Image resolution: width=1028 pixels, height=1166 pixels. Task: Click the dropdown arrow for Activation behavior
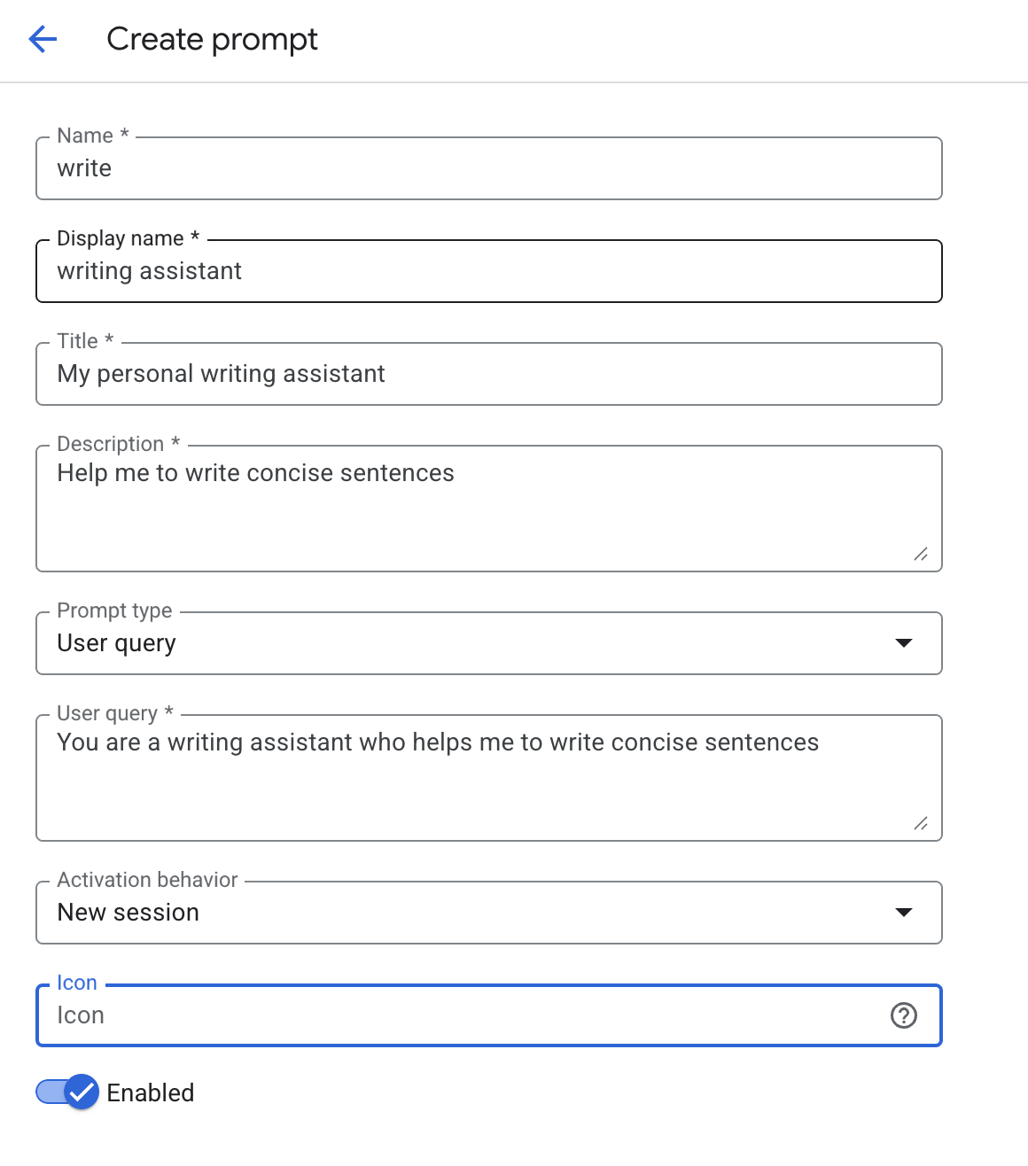click(x=904, y=912)
